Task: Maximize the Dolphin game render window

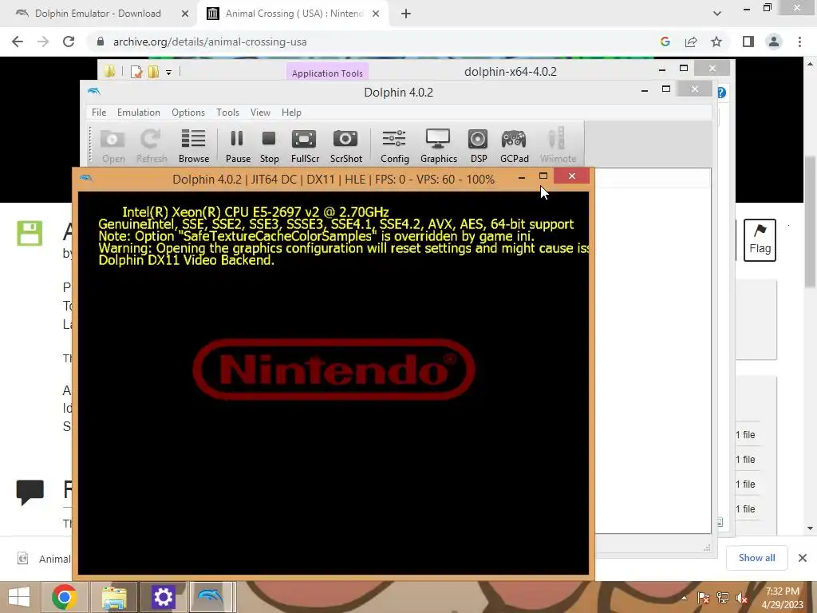Action: click(543, 176)
